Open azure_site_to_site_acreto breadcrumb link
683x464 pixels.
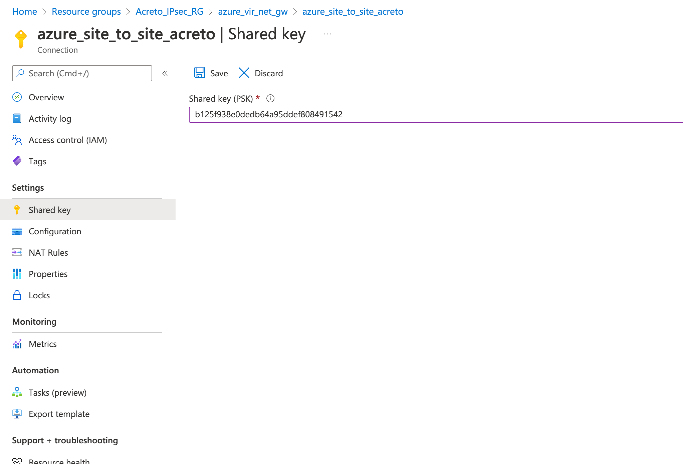(353, 11)
